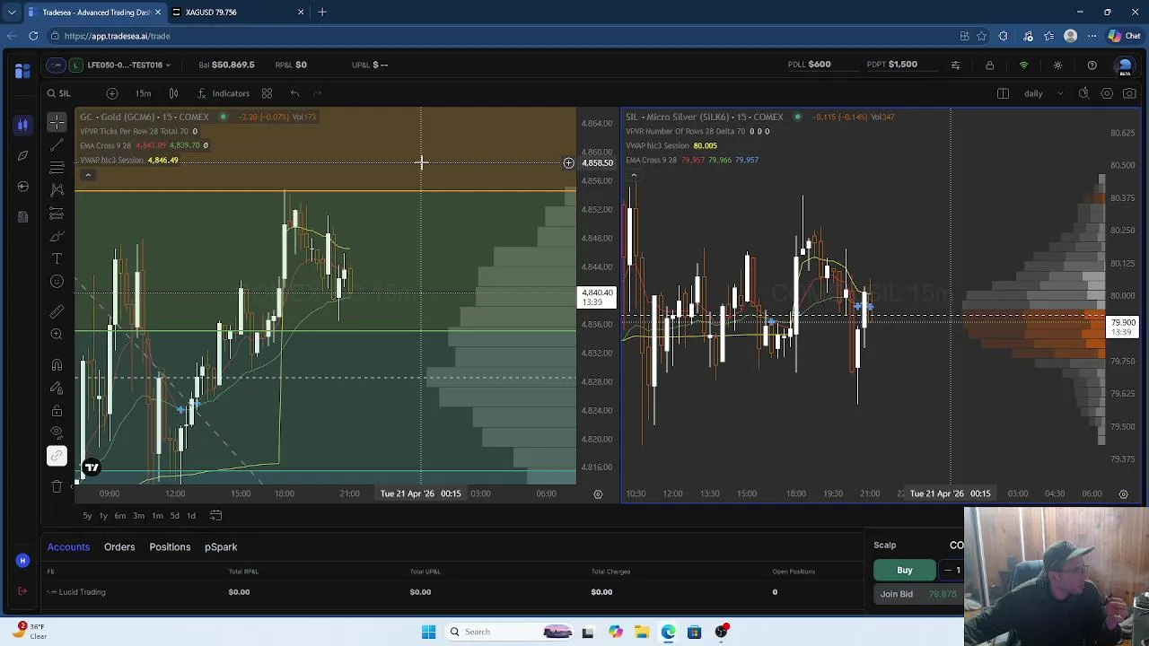Open the go to date calendar icon
The width and height of the screenshot is (1149, 646).
click(215, 516)
